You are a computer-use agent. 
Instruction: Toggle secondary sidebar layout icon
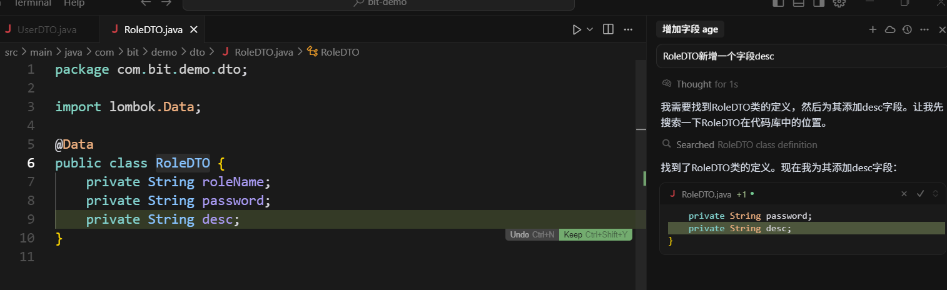818,3
